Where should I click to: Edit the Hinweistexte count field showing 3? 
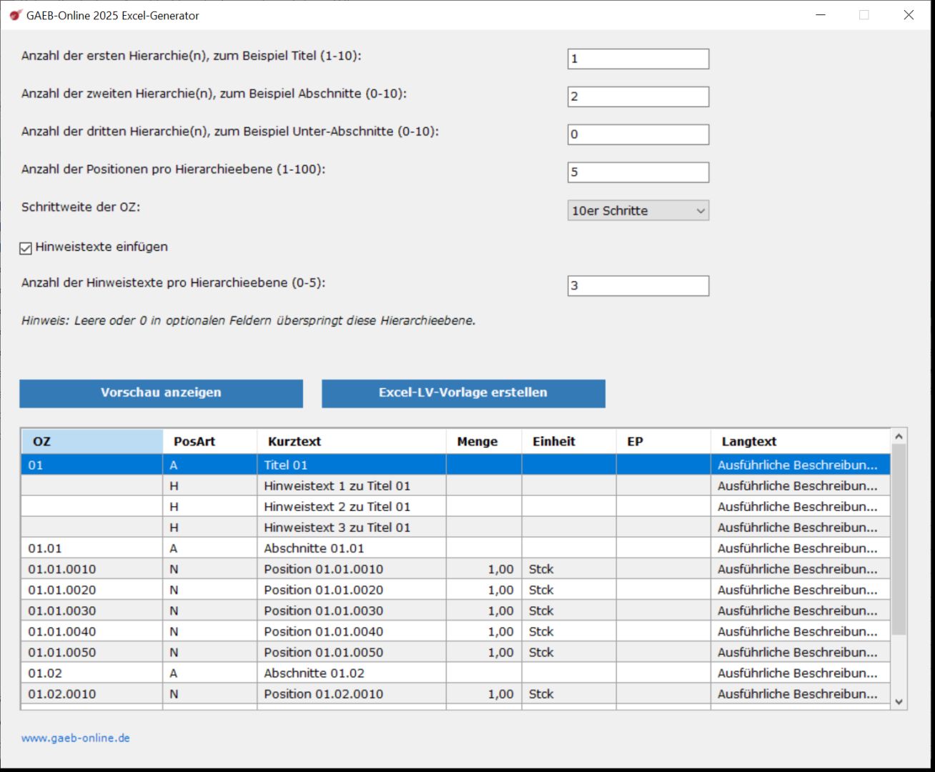pos(637,286)
